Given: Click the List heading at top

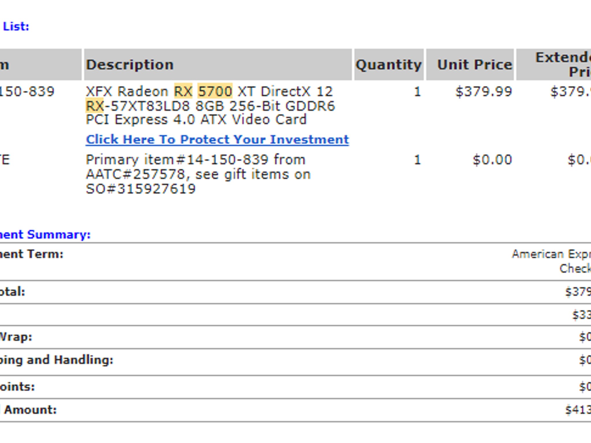Looking at the screenshot, I should 16,27.
